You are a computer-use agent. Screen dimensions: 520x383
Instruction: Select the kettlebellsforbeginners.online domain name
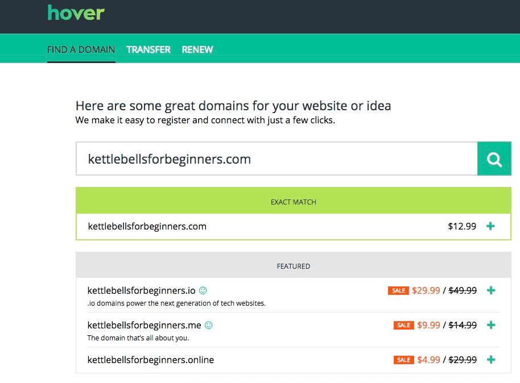click(151, 360)
